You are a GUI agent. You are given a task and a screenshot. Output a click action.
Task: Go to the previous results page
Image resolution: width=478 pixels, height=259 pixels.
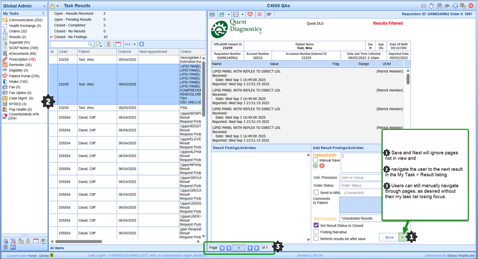[228, 248]
